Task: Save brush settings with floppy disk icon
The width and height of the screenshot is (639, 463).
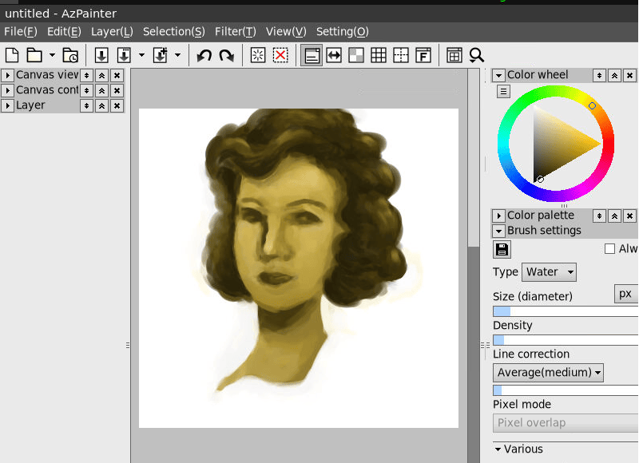Action: click(x=502, y=250)
